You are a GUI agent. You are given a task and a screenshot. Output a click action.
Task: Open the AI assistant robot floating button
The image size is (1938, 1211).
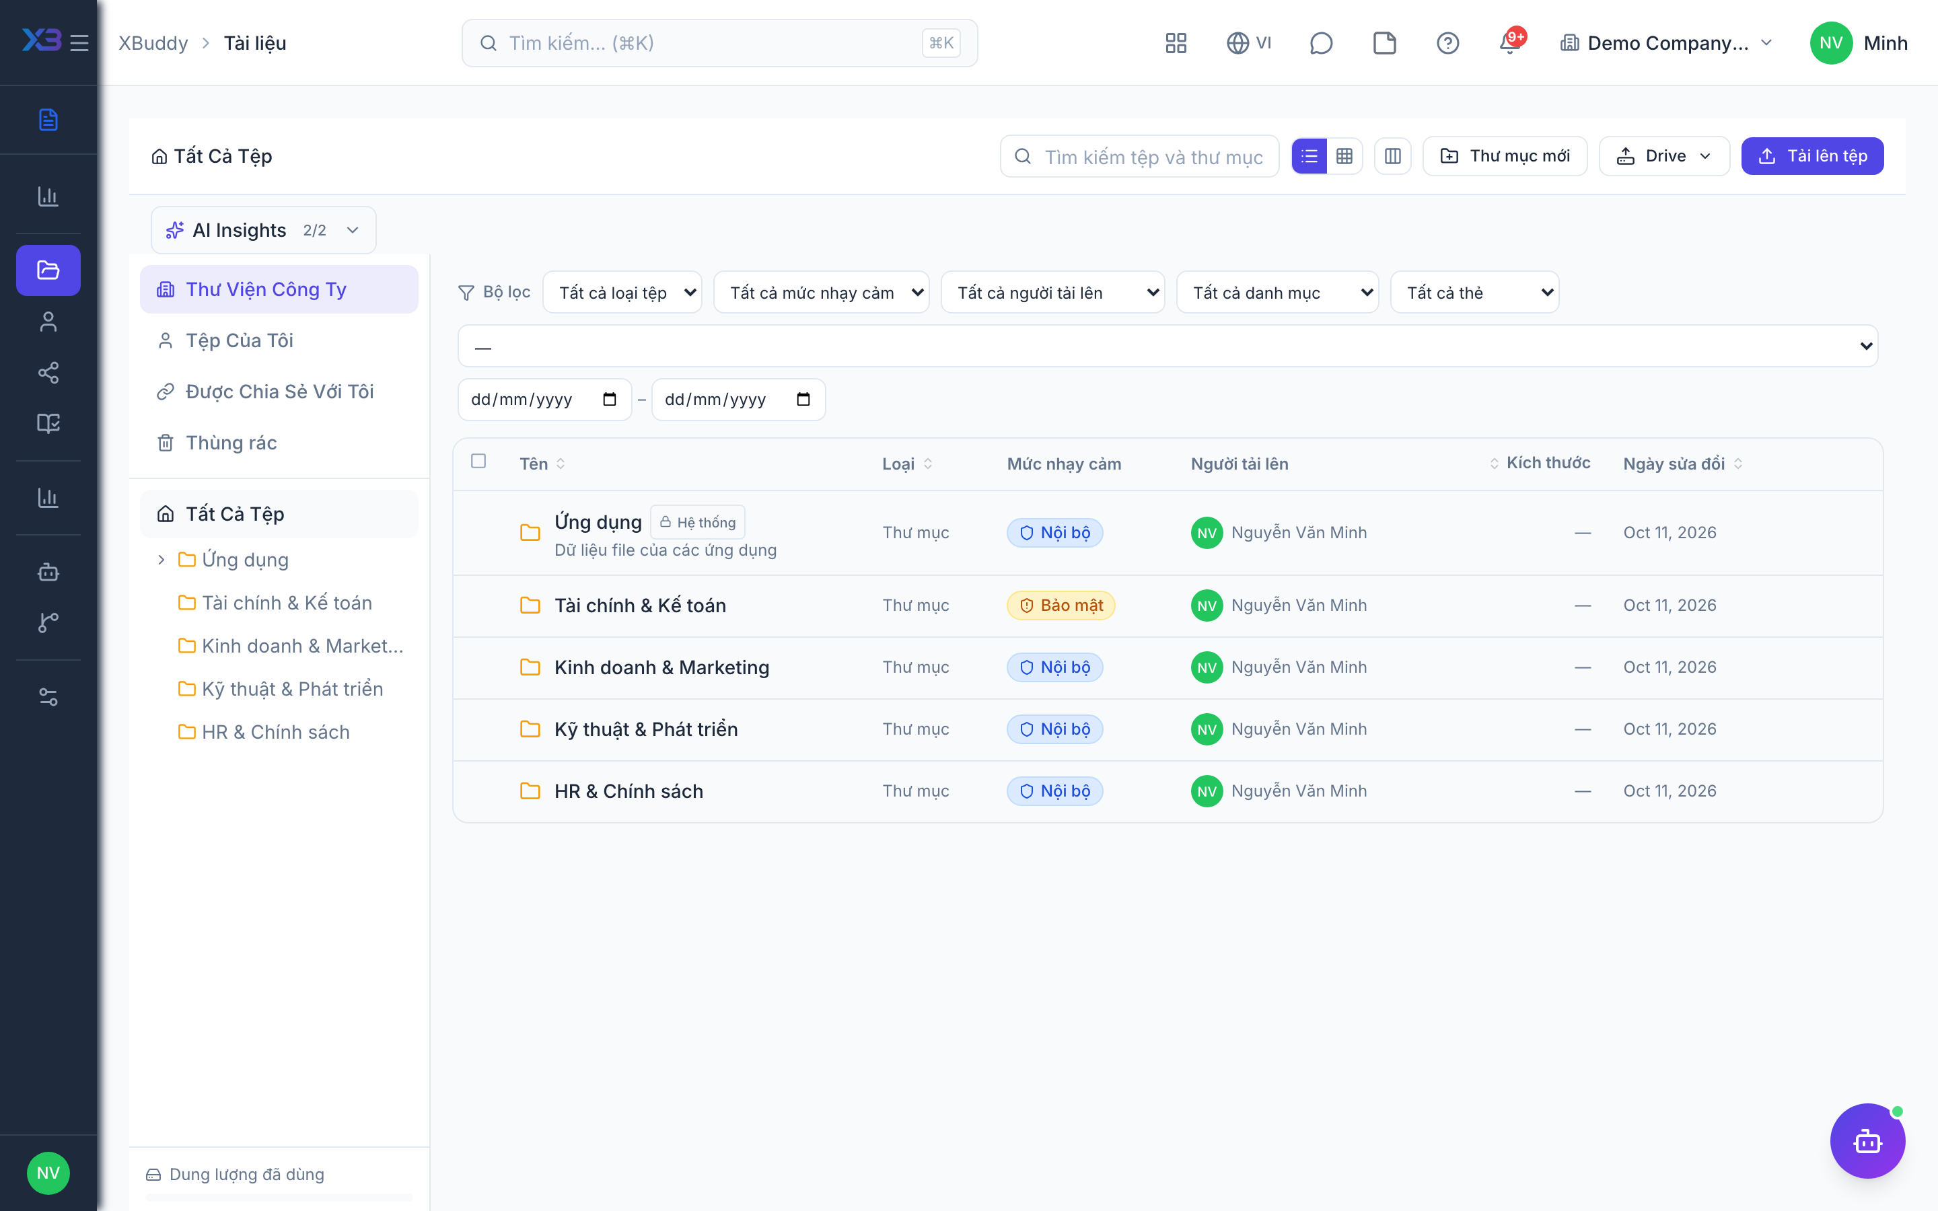(x=1867, y=1140)
